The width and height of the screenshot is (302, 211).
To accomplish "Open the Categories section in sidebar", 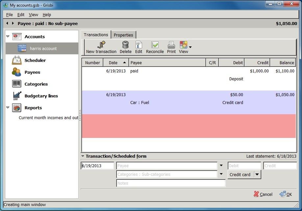I will (x=36, y=84).
